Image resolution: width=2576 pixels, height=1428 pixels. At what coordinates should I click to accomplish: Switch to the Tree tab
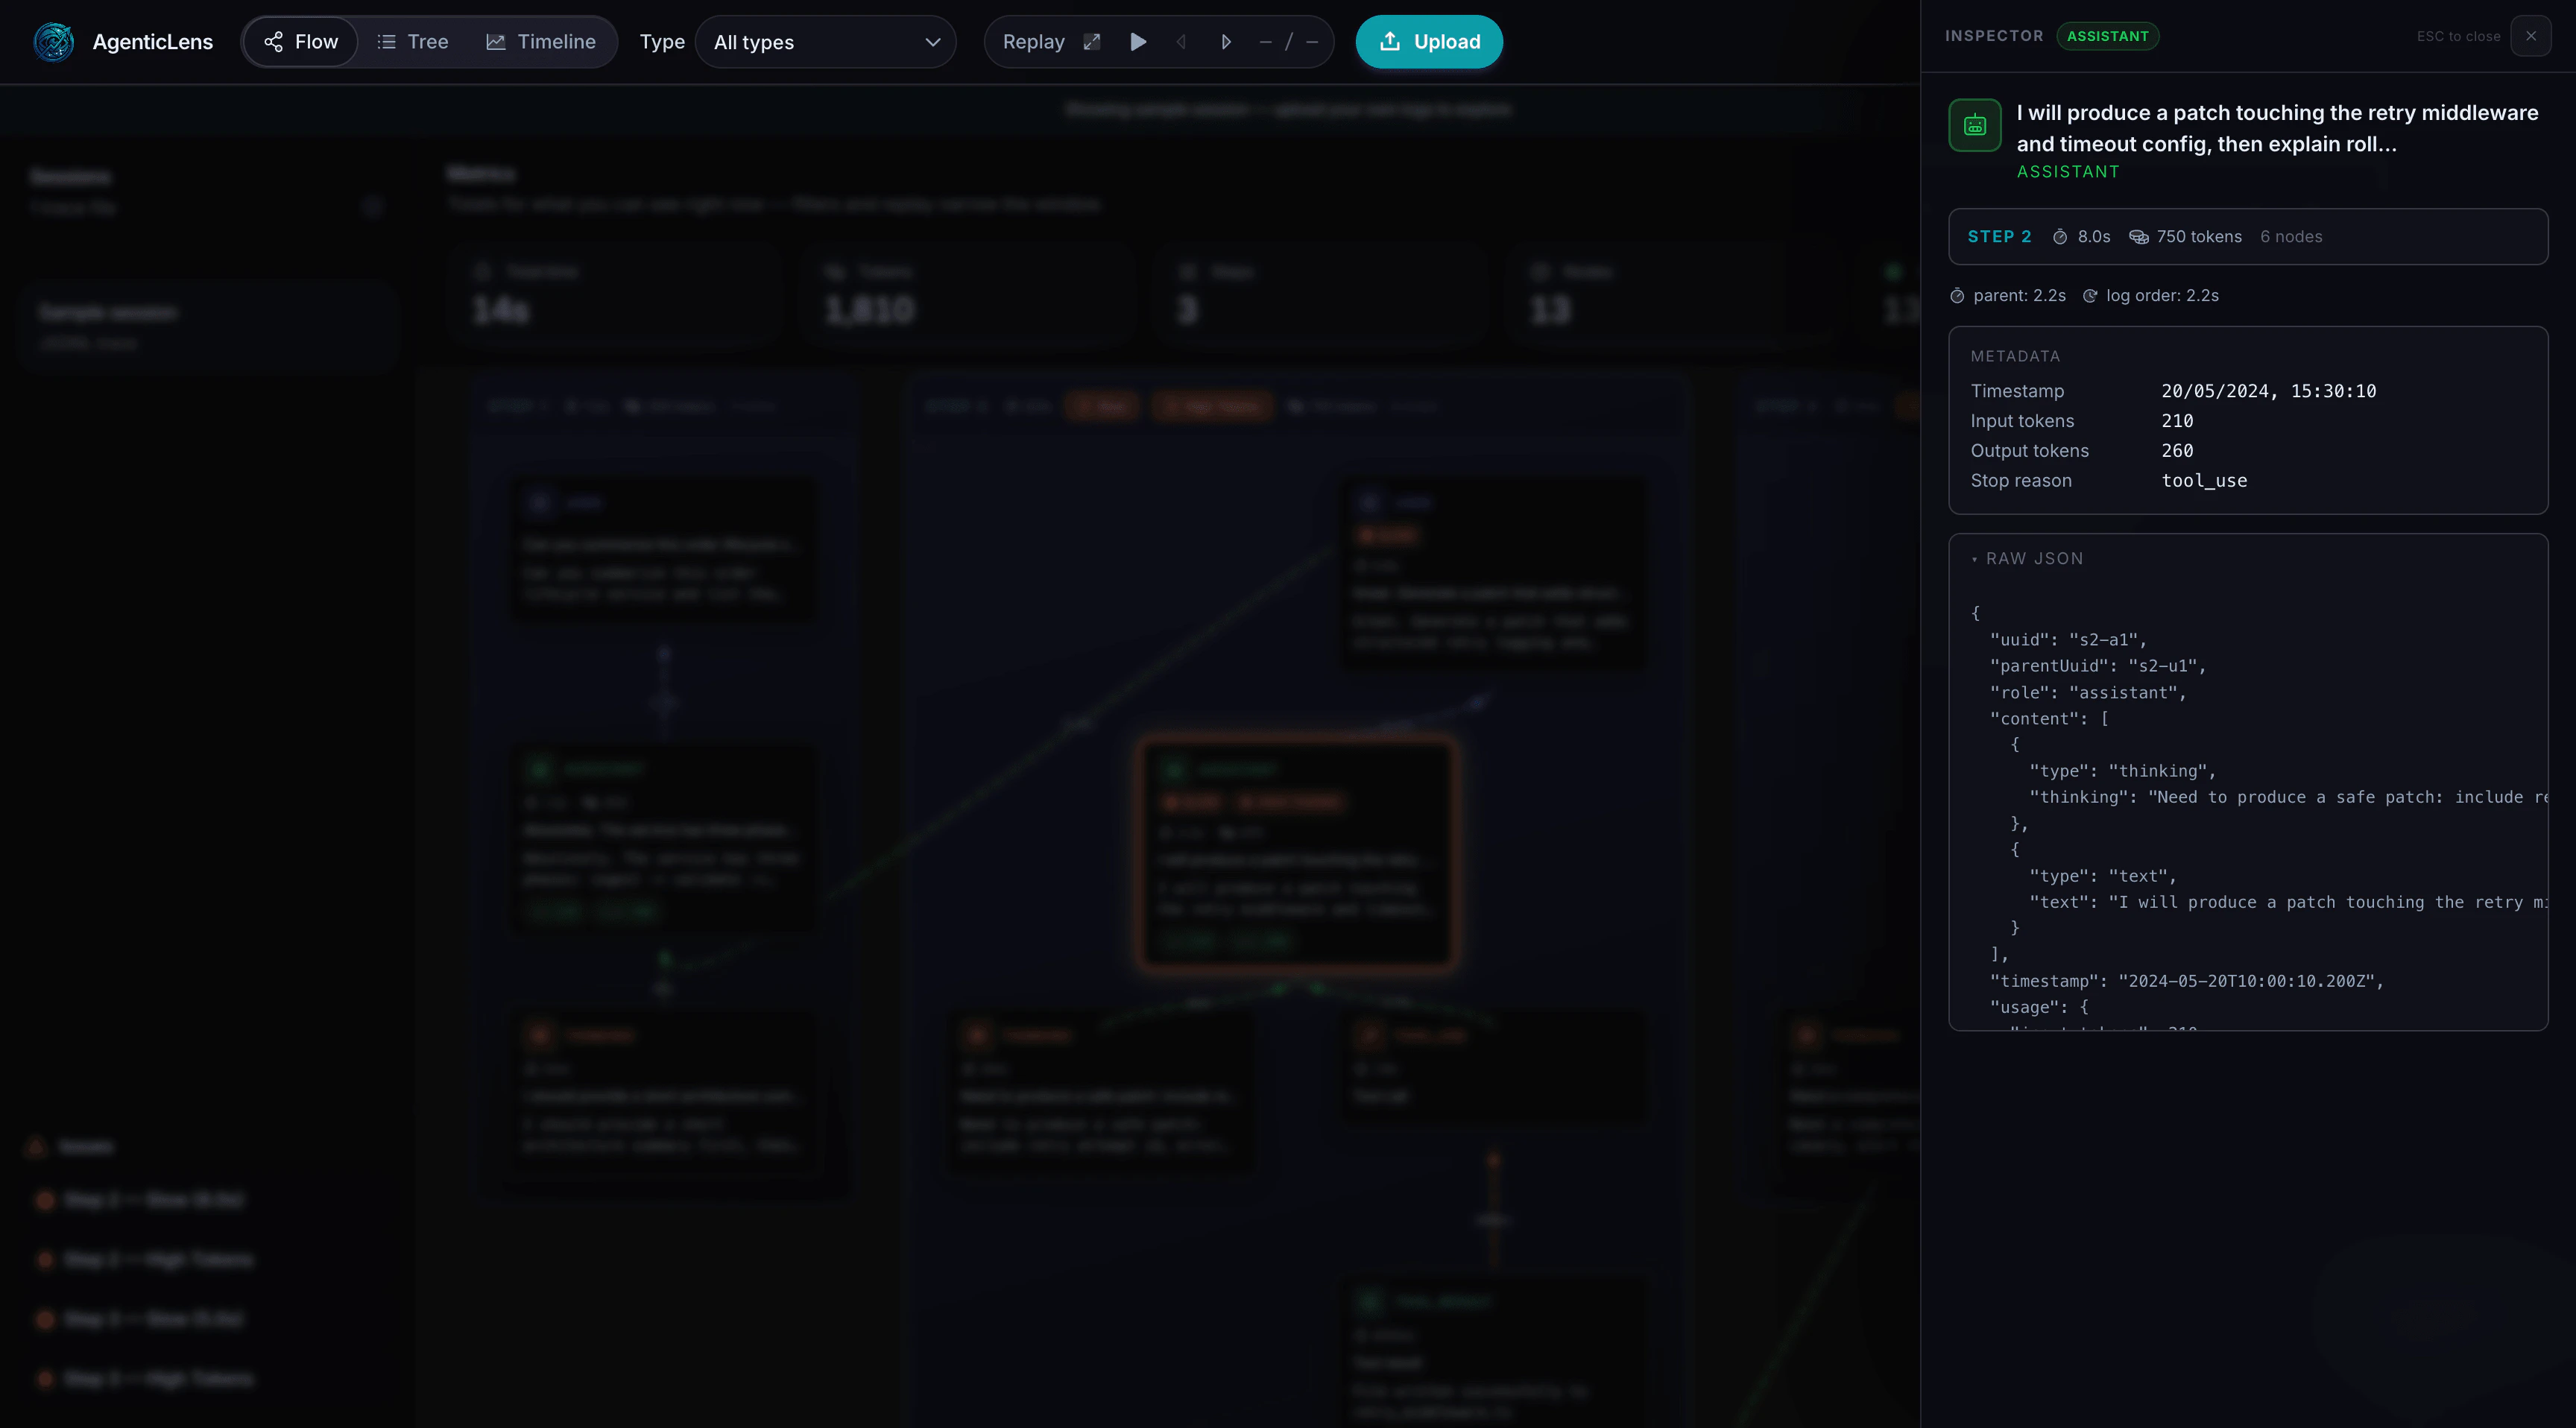click(412, 41)
